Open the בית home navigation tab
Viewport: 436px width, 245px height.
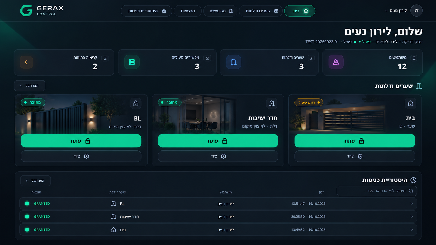click(x=300, y=11)
